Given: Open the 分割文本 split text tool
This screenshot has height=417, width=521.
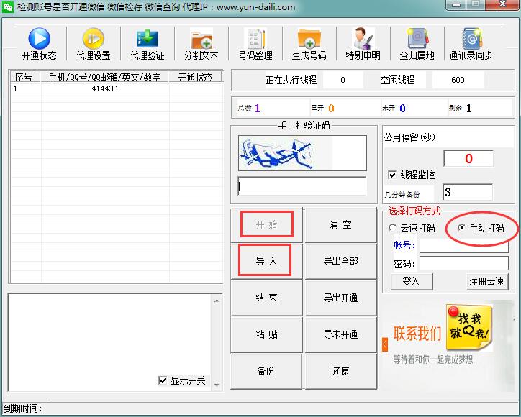Looking at the screenshot, I should coord(201,38).
